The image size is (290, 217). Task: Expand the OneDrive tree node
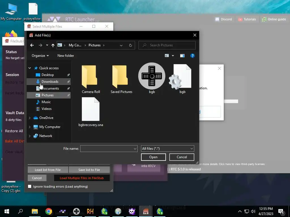29,118
